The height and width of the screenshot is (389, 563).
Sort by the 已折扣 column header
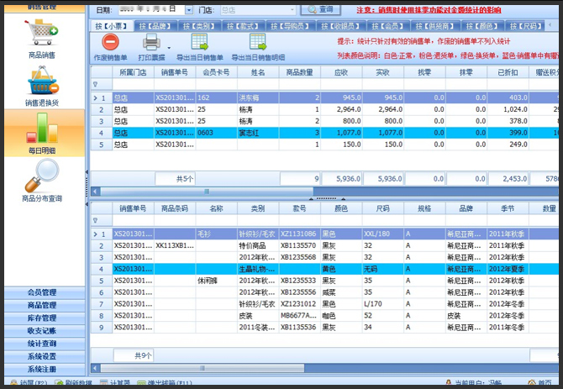508,72
